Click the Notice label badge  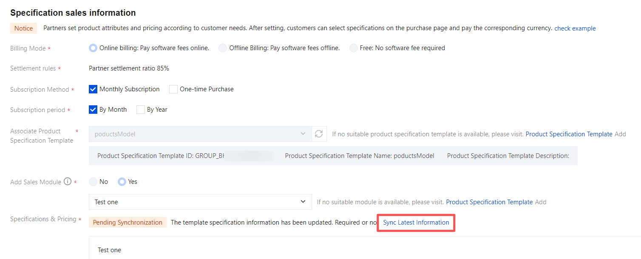23,28
